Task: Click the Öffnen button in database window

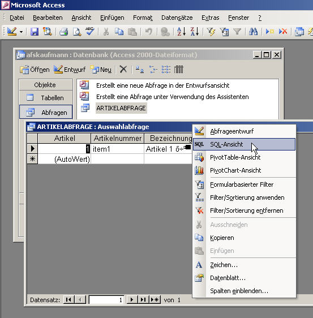Action: [35, 70]
